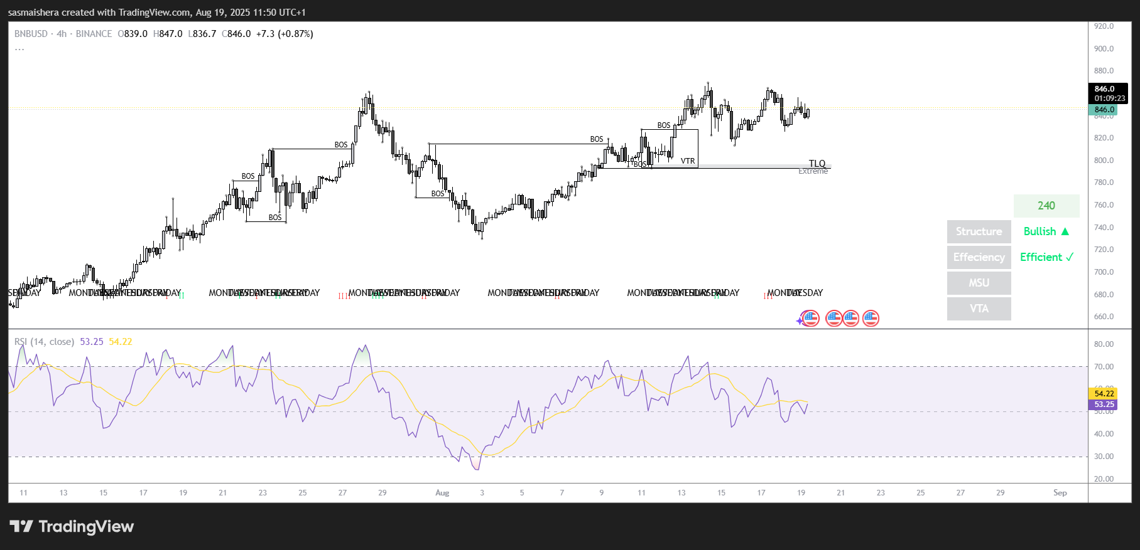This screenshot has height=550, width=1140.
Task: Click the green Efficient checkmark status
Action: [x=1046, y=257]
